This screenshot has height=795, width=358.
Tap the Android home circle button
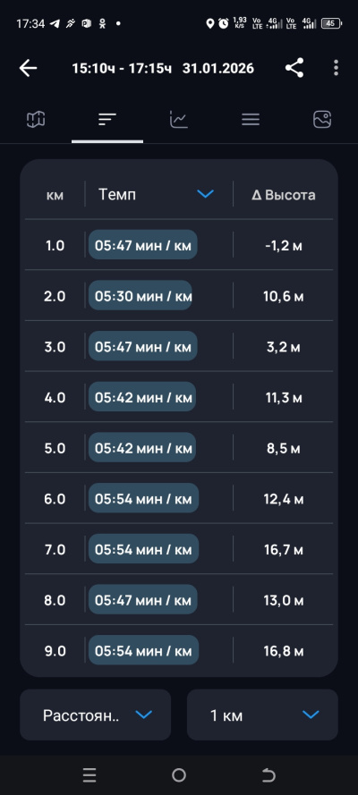(x=179, y=774)
